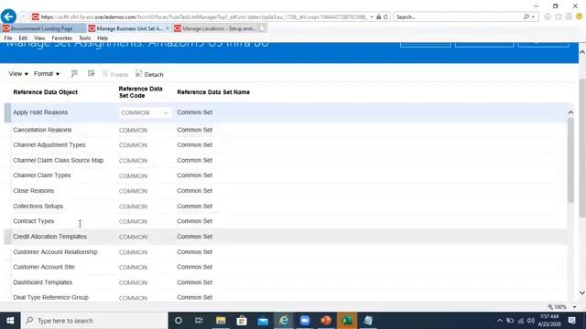Open a new blank browser tab

coord(263,28)
